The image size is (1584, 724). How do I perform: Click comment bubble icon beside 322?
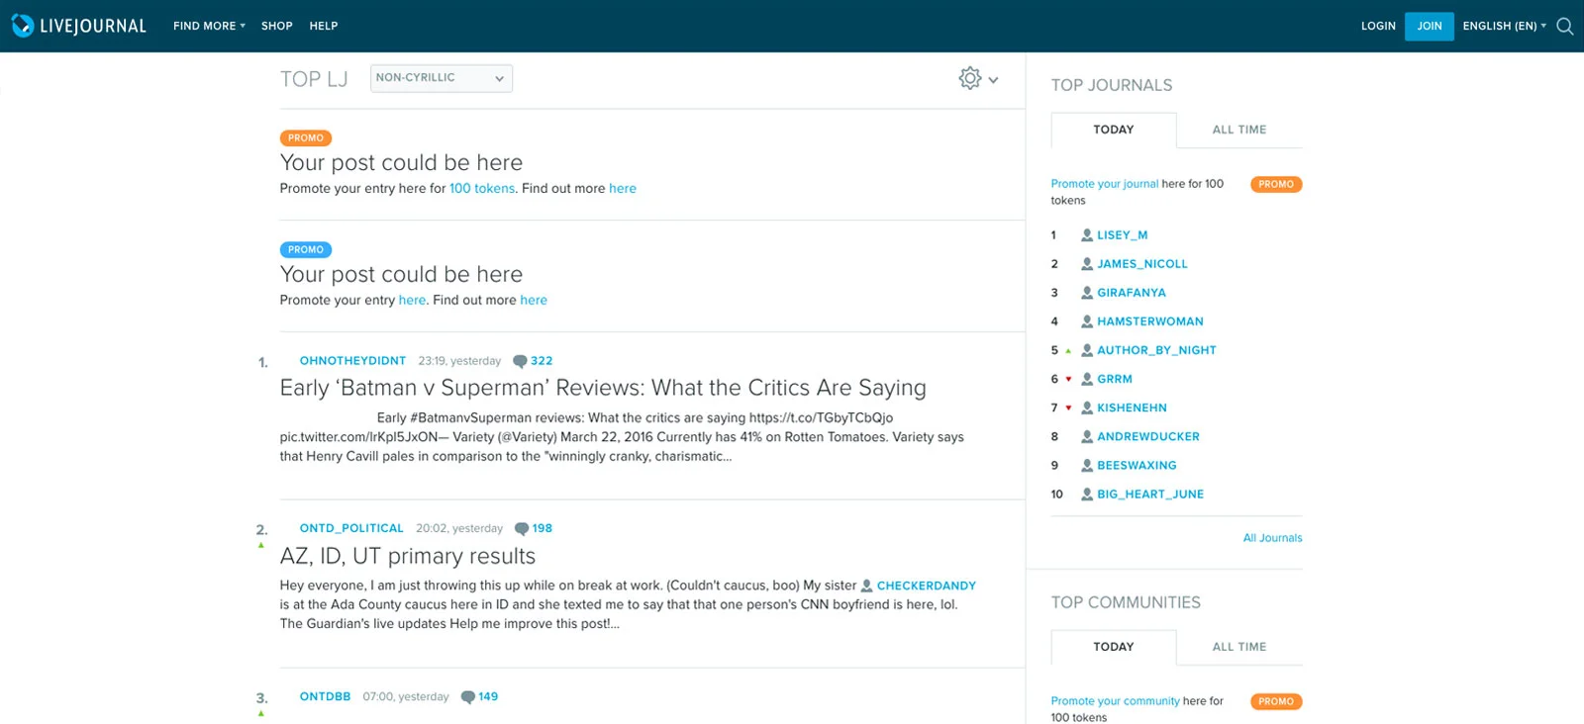520,361
